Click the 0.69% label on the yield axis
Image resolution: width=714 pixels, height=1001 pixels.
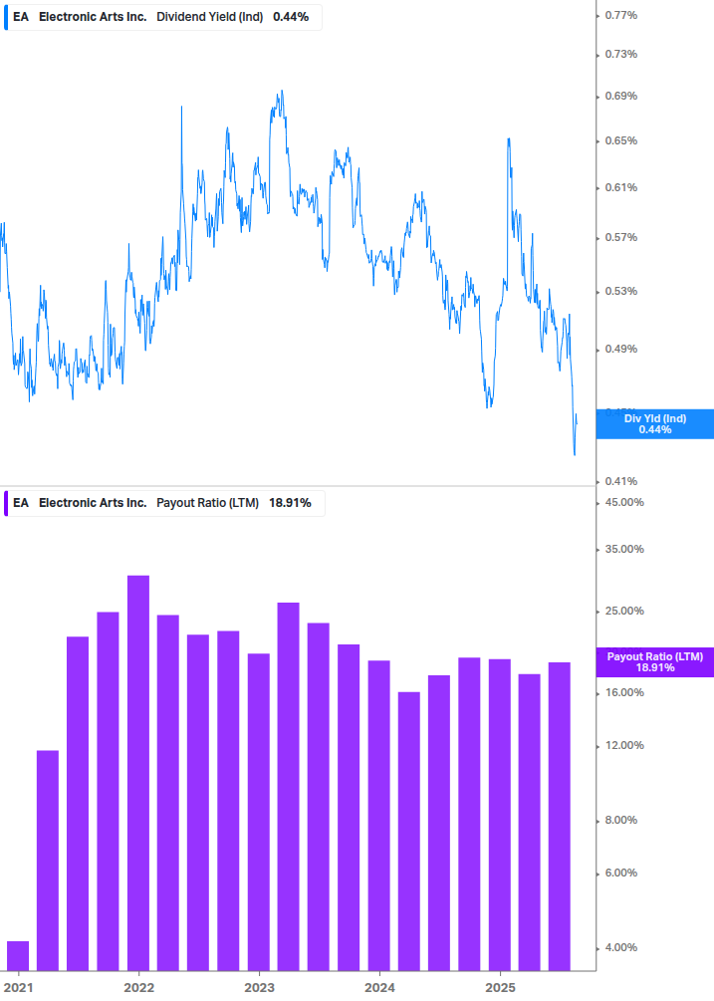click(x=620, y=97)
